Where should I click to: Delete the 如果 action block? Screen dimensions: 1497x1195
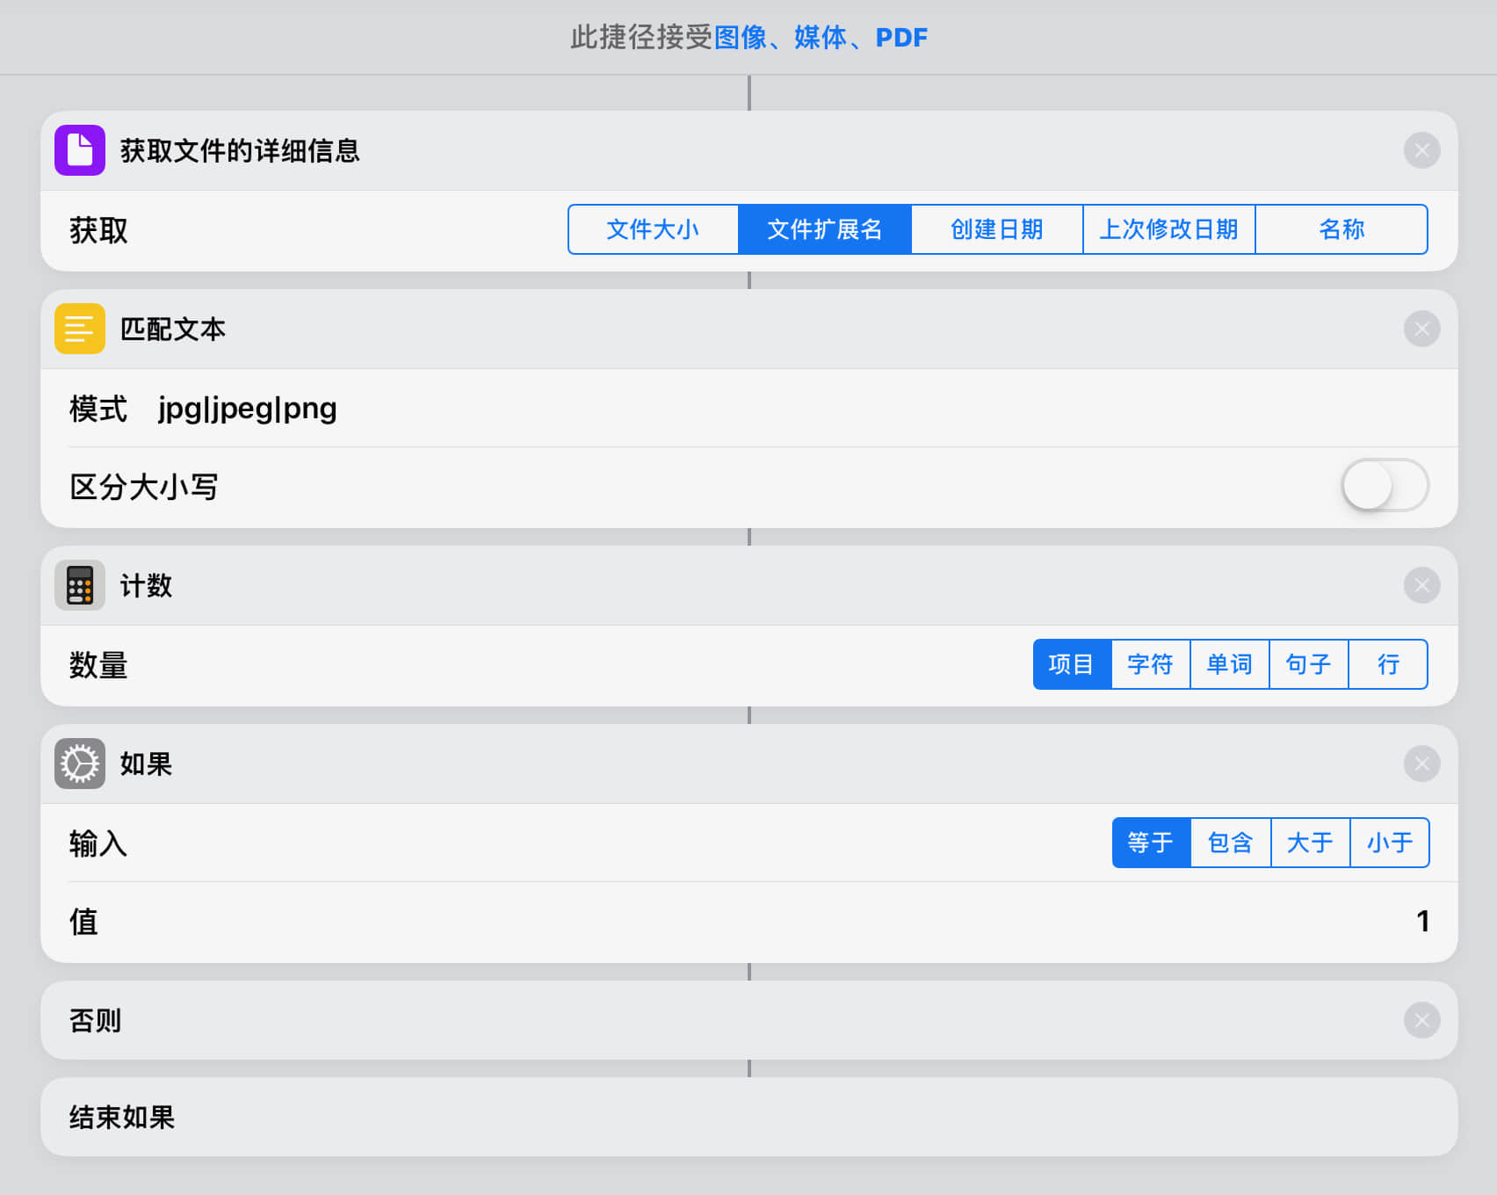[1421, 764]
